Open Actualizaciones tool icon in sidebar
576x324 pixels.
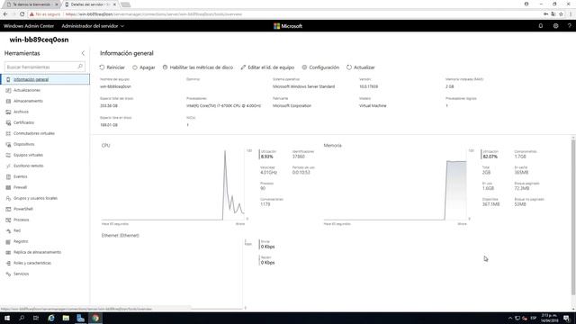click(8, 90)
